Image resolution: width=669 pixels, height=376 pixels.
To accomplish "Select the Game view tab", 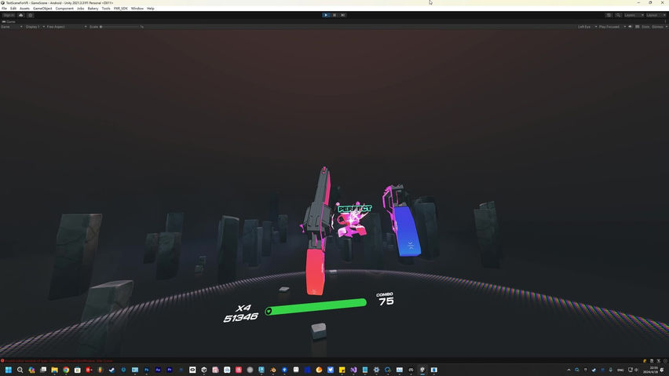I will (x=9, y=21).
